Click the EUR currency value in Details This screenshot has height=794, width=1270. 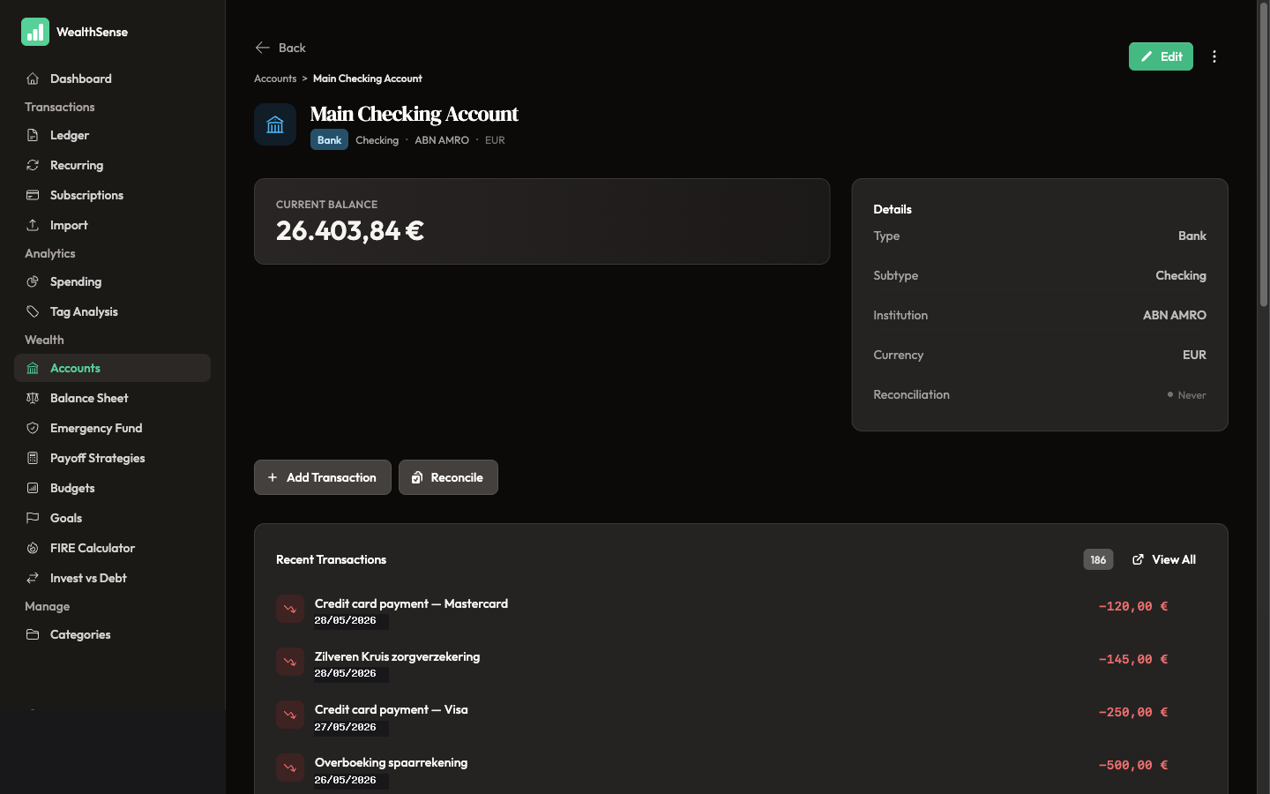(x=1194, y=355)
